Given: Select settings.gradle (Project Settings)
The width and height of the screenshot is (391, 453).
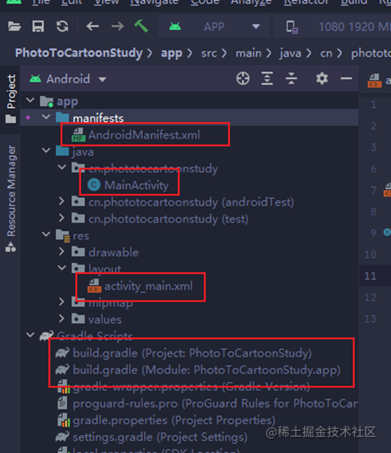Looking at the screenshot, I should pos(160,438).
